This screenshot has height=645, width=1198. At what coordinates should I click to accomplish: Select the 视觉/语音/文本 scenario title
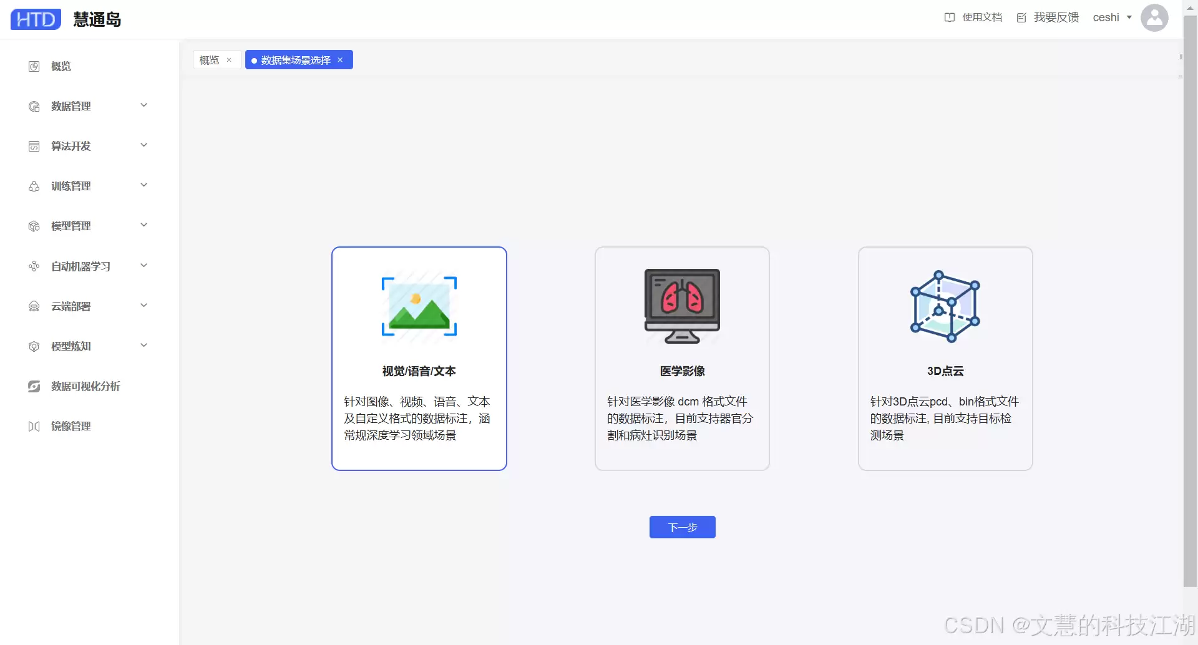pos(419,371)
